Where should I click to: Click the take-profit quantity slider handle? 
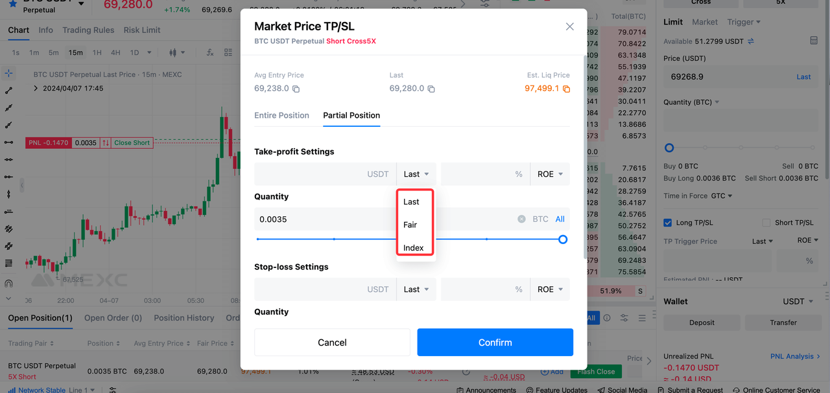tap(563, 240)
